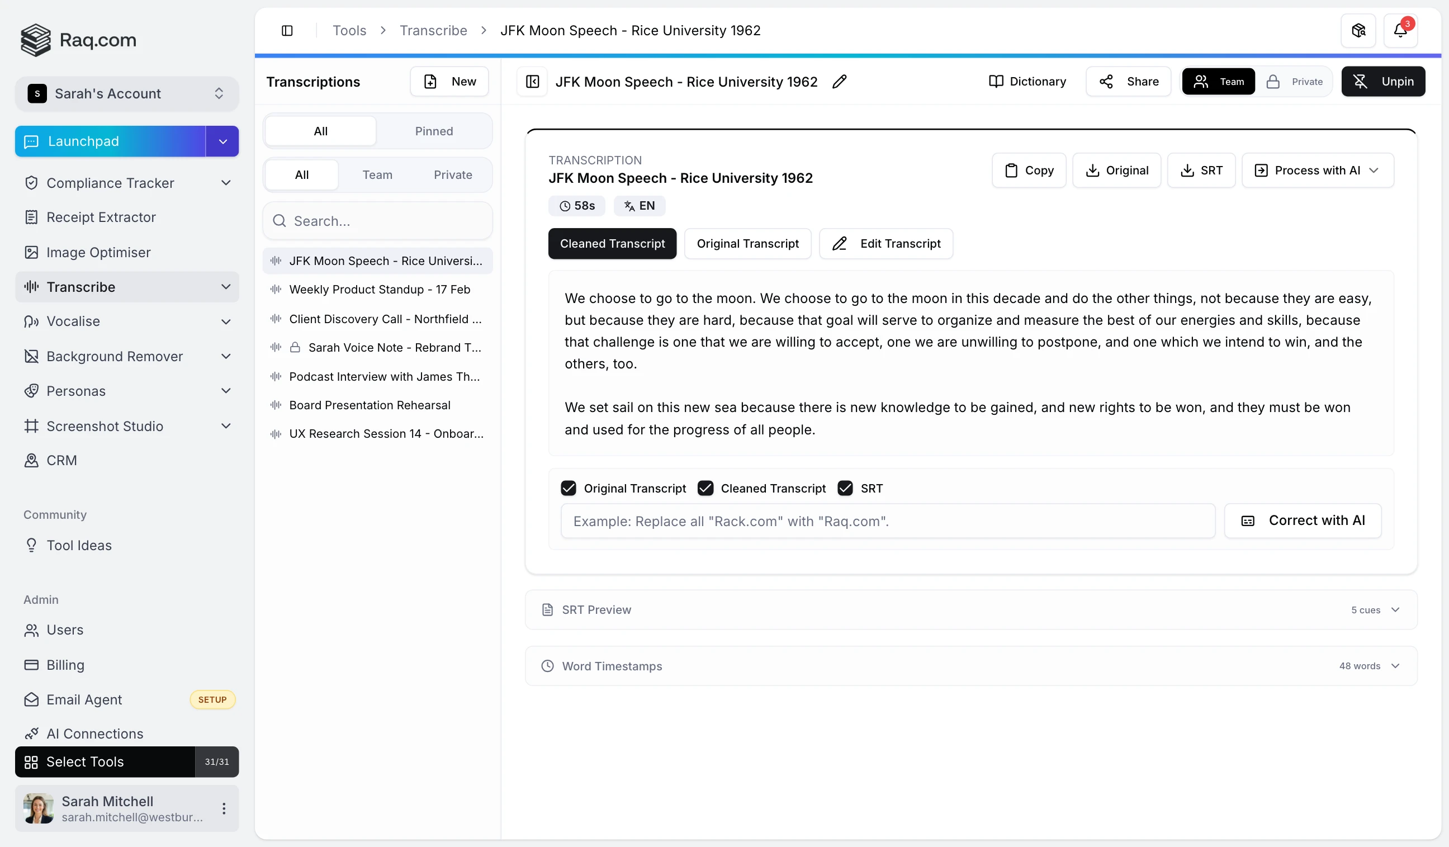Select the Screenshot Studio tool
The image size is (1449, 847).
105,426
